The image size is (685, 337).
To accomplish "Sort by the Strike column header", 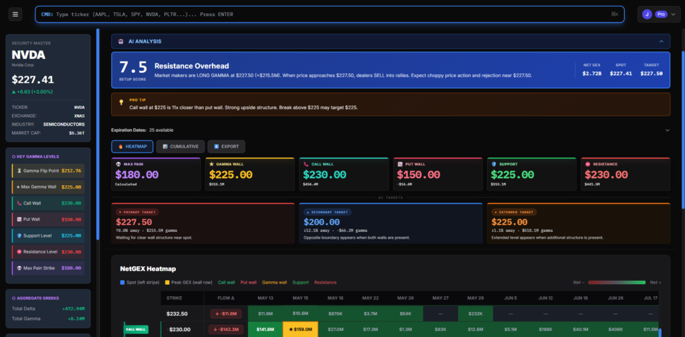I will [x=175, y=298].
